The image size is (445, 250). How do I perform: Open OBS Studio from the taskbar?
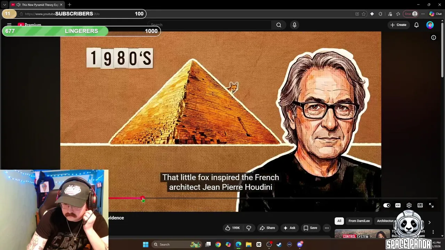tap(269, 244)
